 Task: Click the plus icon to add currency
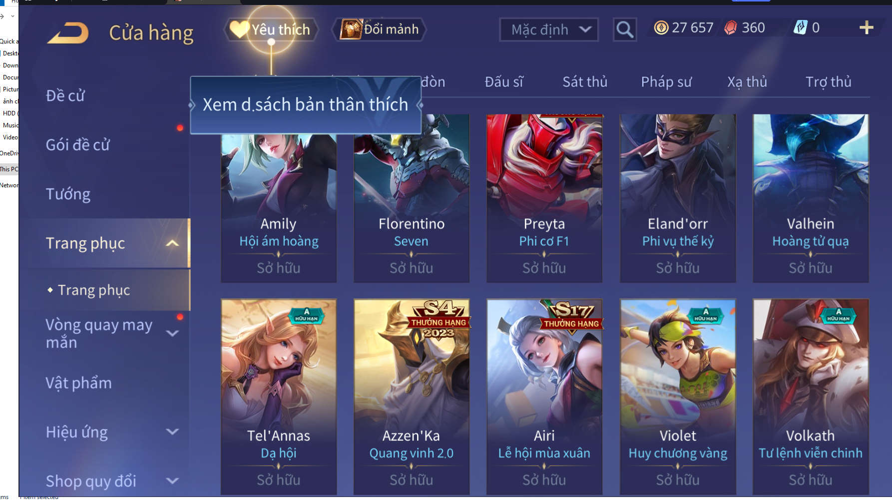tap(867, 28)
